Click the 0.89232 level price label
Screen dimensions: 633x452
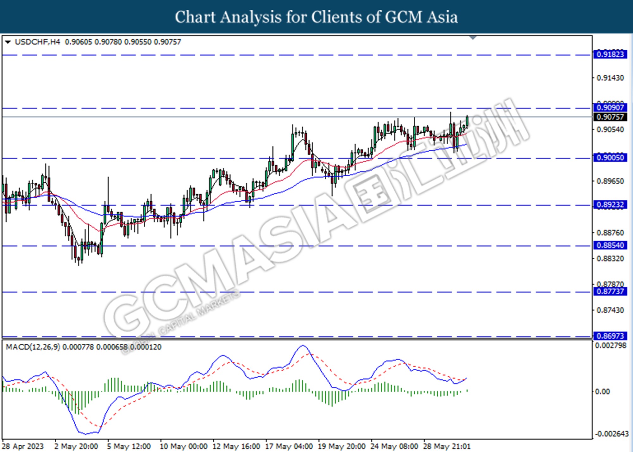(610, 205)
